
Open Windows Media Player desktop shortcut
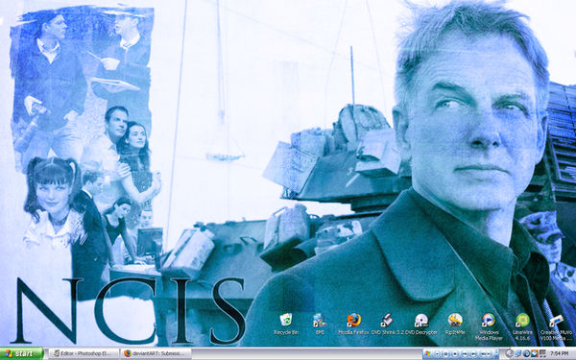click(489, 326)
